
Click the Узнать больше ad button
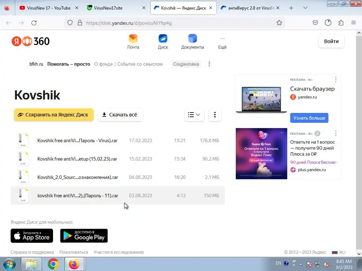(309, 118)
